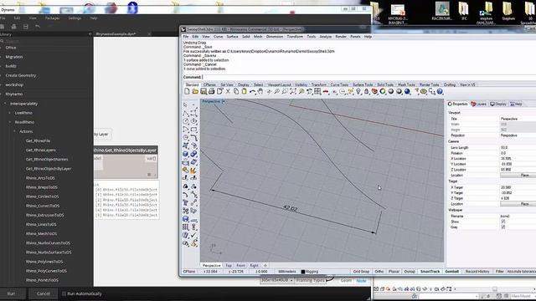Toggle Ortho in Rhino status bar

point(379,272)
